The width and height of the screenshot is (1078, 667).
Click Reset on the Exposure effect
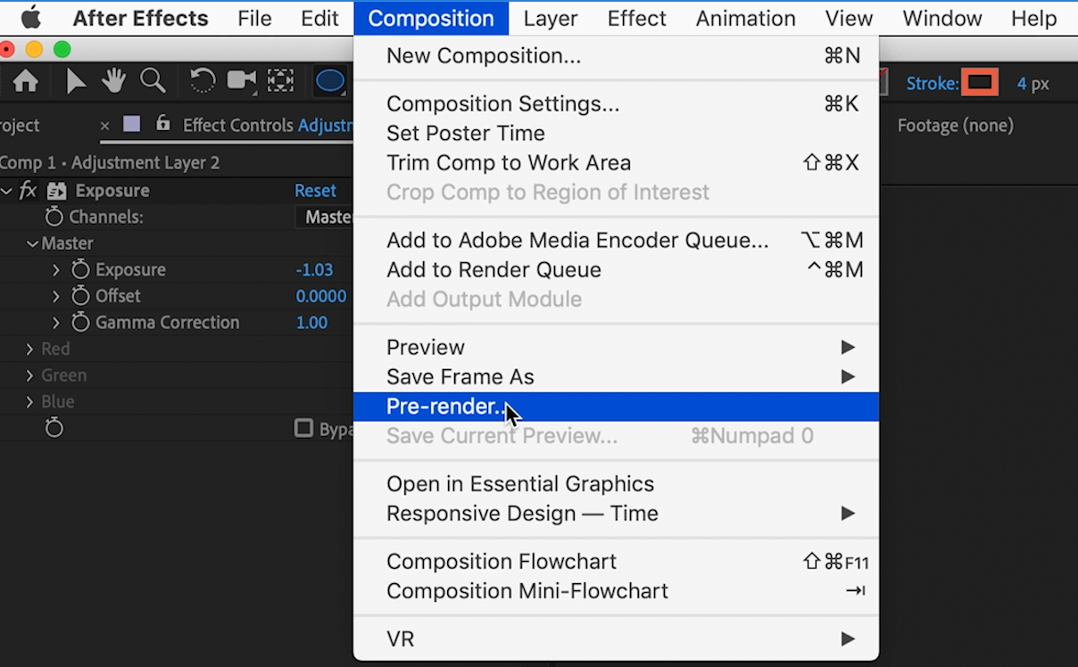pyautogui.click(x=316, y=190)
